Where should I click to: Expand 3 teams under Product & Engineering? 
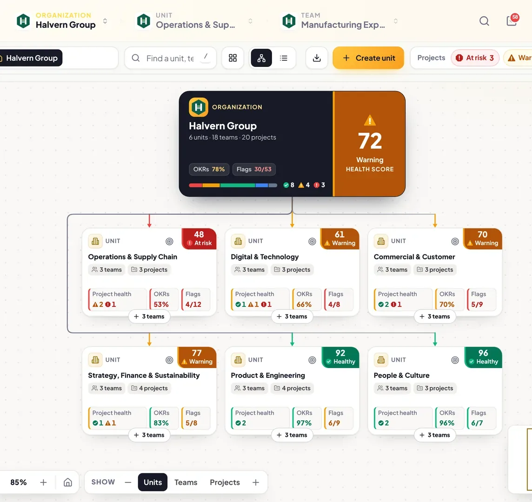point(292,435)
